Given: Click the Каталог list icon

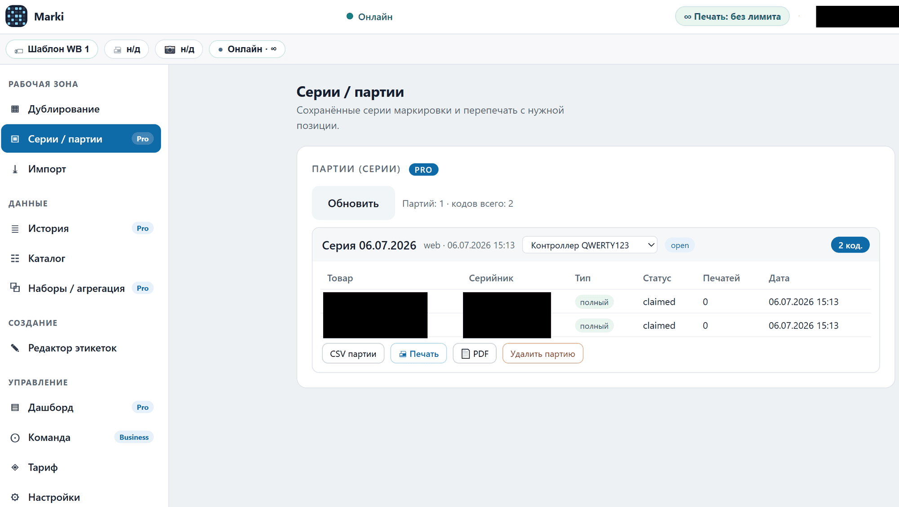Looking at the screenshot, I should coord(15,258).
